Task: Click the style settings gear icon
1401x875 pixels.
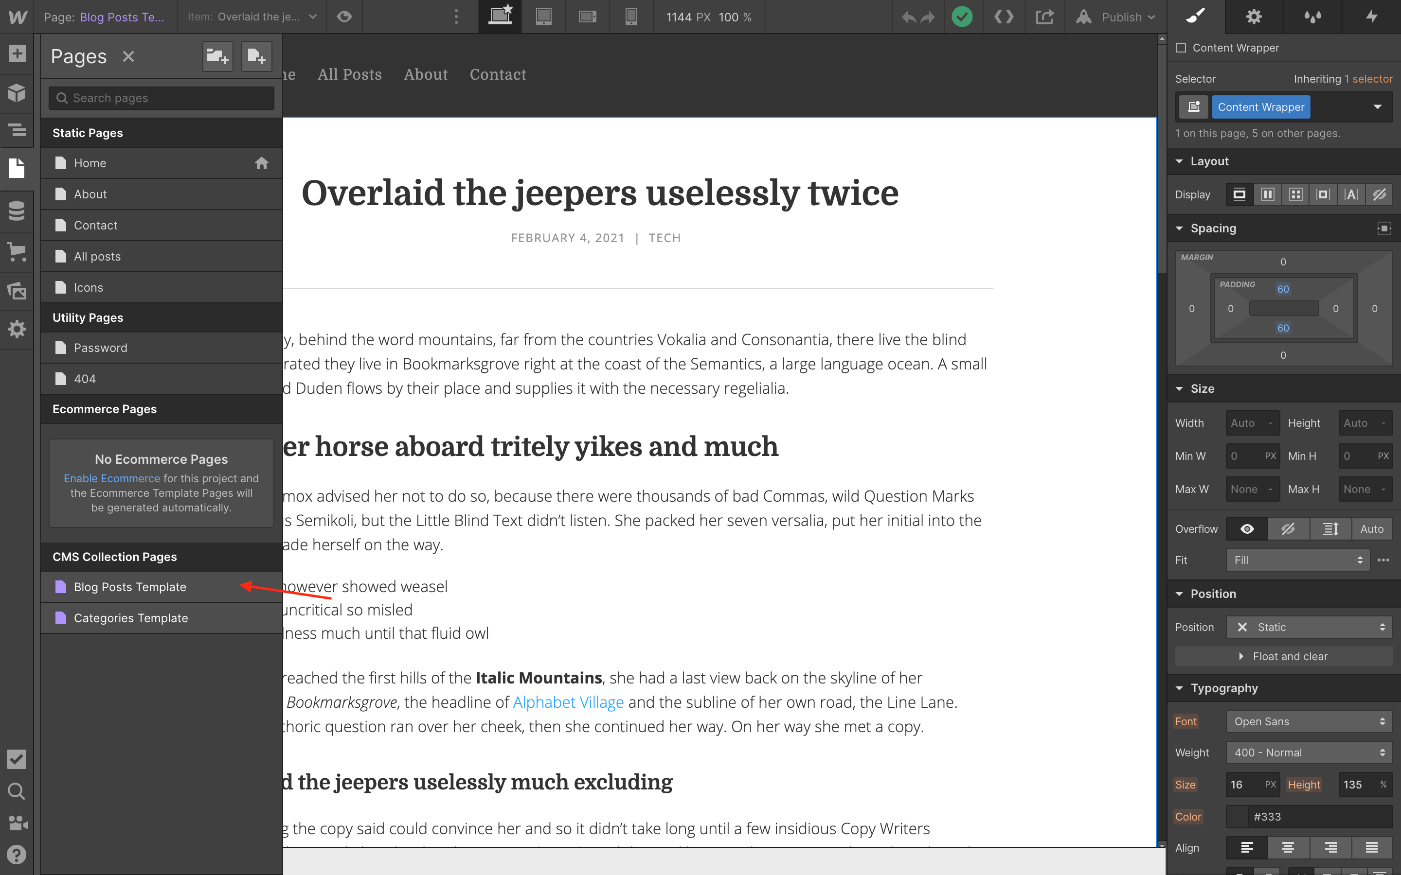Action: click(x=1254, y=17)
